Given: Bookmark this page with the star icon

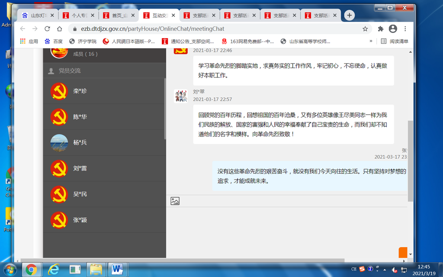Looking at the screenshot, I should (365, 29).
